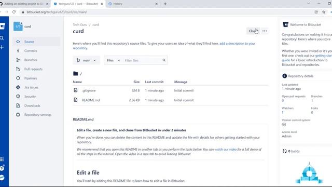
Task: Reload the page
Action: click(14, 12)
